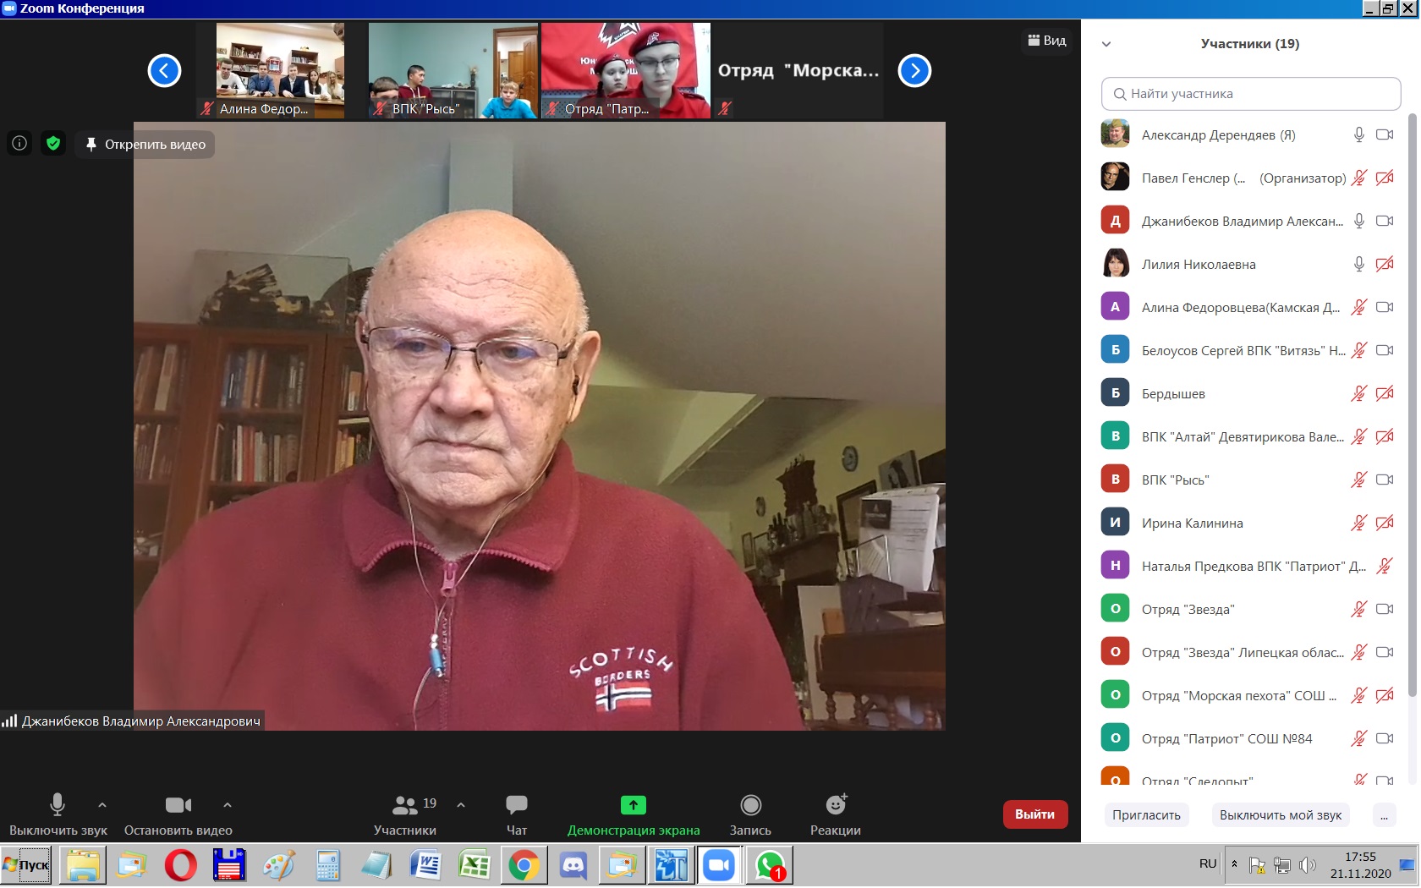The width and height of the screenshot is (1421, 888).
Task: Expand audio options arrow beside microphone
Action: (102, 805)
